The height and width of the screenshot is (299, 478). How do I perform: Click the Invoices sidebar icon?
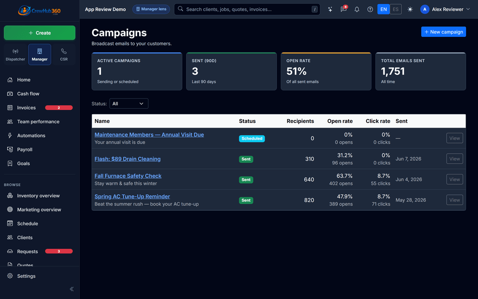tap(10, 108)
